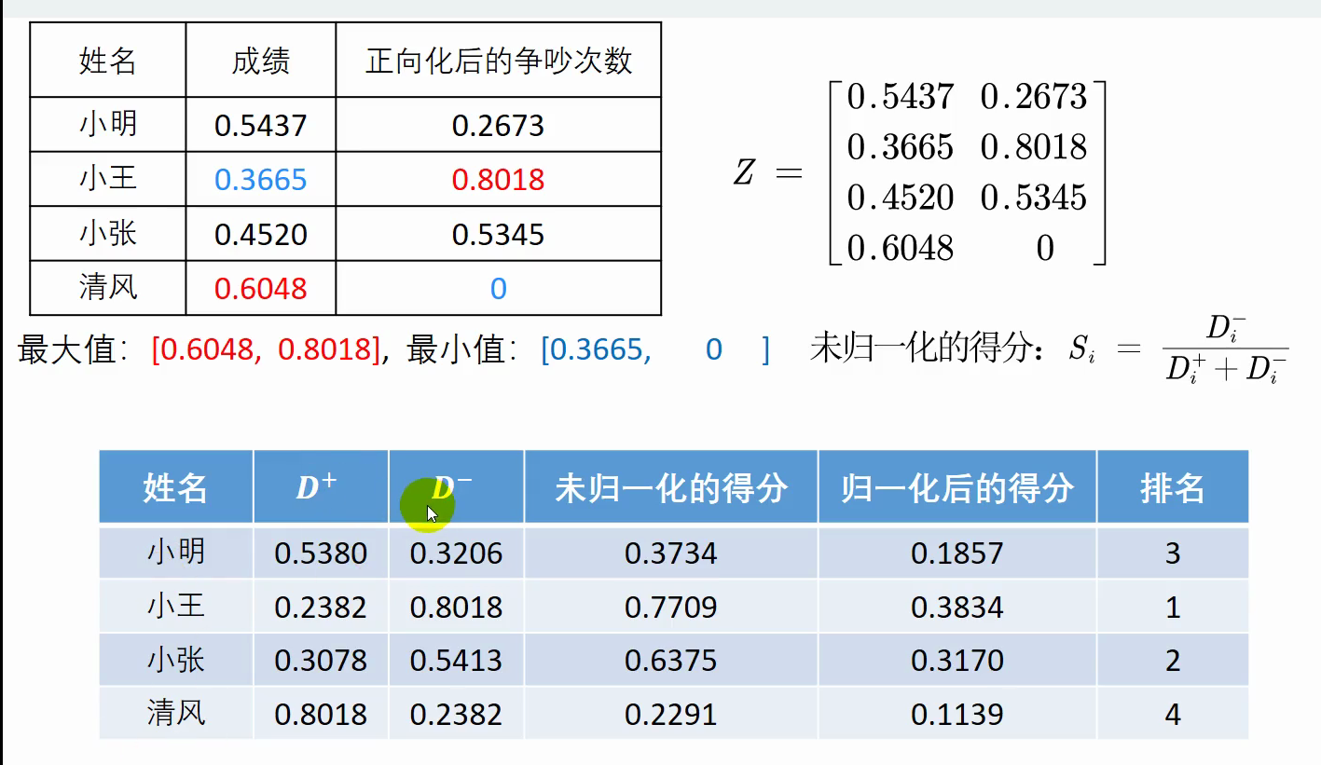
Task: Click 小张's D− value 0.5413
Action: click(456, 661)
